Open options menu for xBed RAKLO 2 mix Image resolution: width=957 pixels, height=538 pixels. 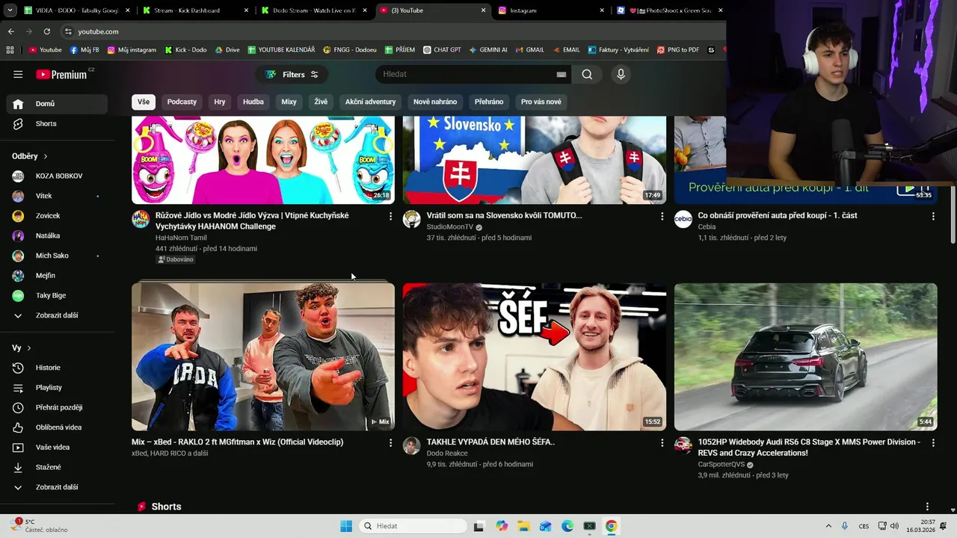pos(390,442)
